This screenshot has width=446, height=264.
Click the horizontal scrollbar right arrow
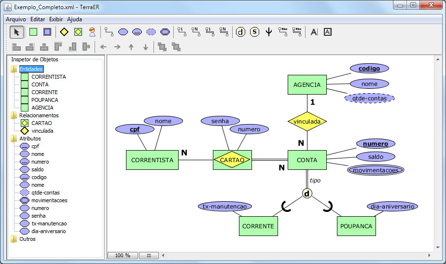429,255
